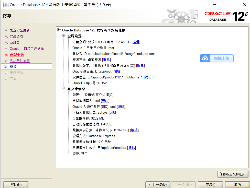250x188 pixels.
Task: Go back with 上一步 button
Action: (158, 184)
